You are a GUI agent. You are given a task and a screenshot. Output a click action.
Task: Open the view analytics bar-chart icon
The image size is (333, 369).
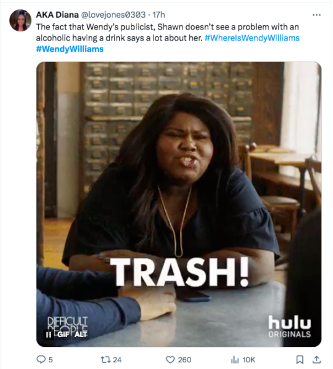(x=235, y=360)
